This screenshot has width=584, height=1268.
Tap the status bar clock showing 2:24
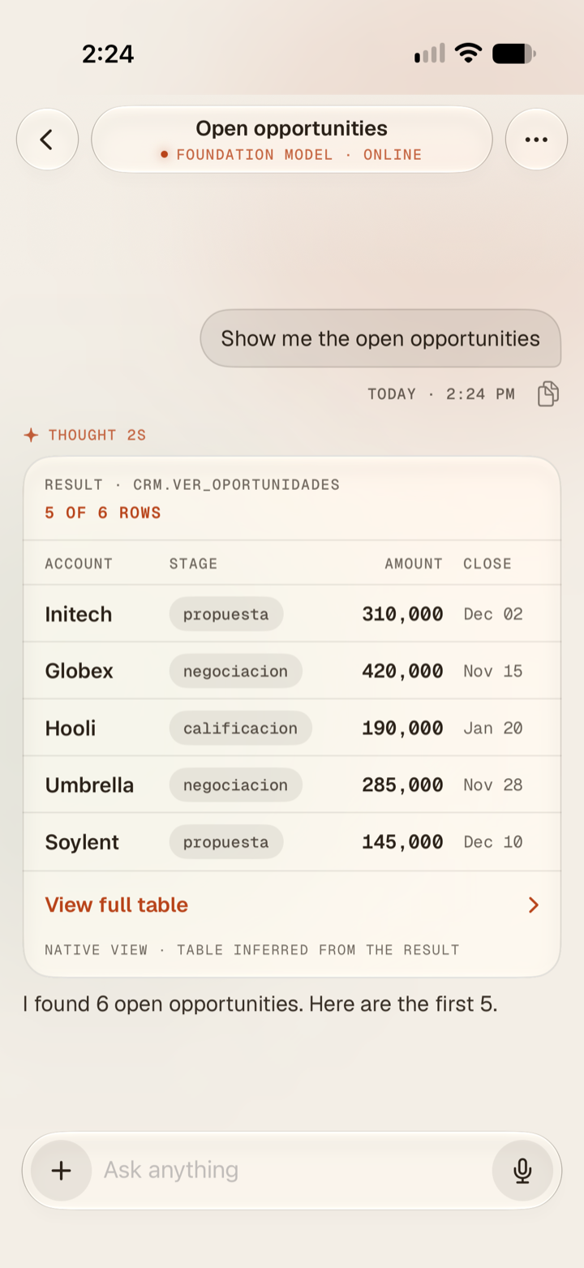(x=108, y=54)
